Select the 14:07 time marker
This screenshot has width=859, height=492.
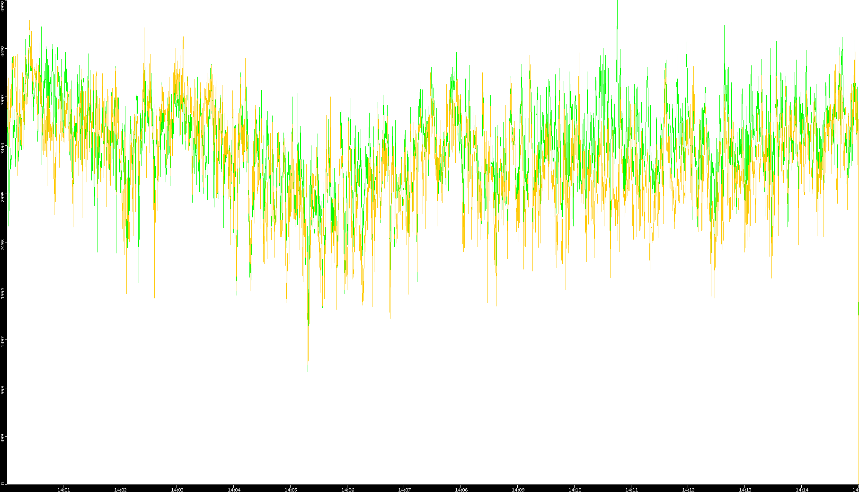(404, 490)
